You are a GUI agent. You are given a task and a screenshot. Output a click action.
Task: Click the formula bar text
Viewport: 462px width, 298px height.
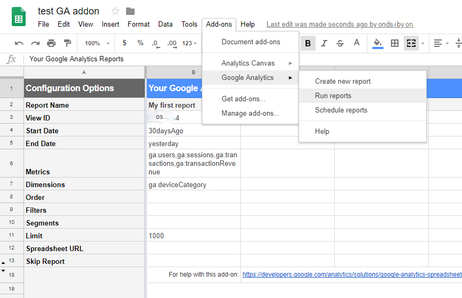pos(76,59)
